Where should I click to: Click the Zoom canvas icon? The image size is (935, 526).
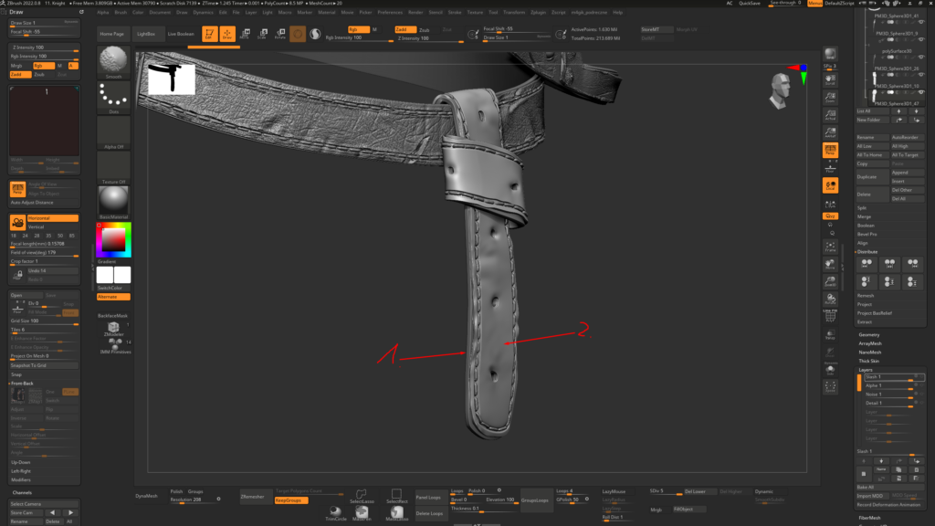[830, 97]
